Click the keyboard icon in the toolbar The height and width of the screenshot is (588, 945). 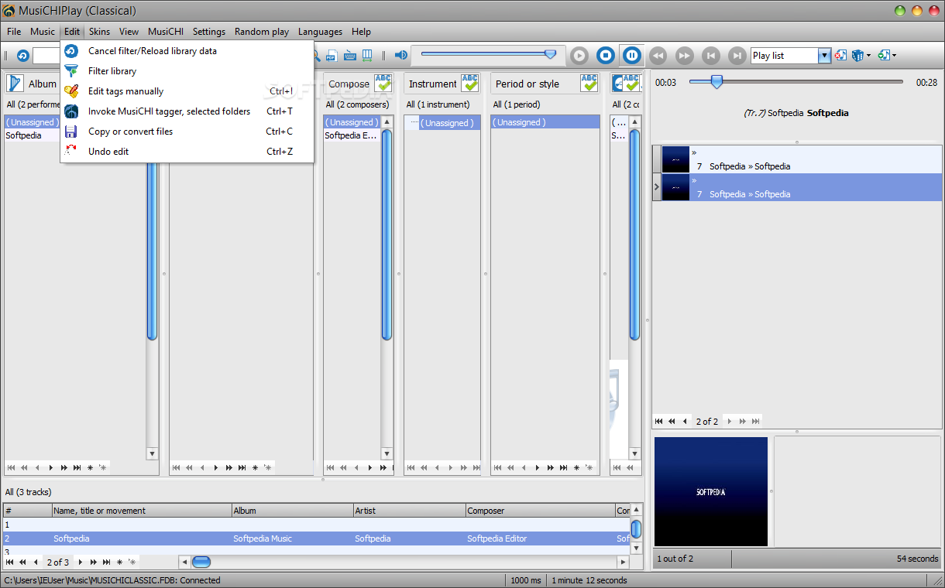click(x=349, y=56)
